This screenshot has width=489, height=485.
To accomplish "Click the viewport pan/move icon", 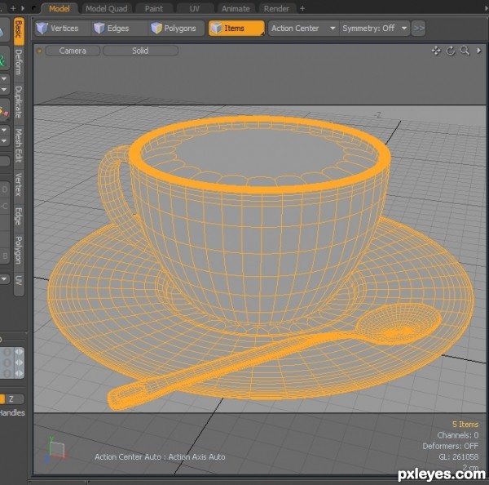I will (x=436, y=51).
